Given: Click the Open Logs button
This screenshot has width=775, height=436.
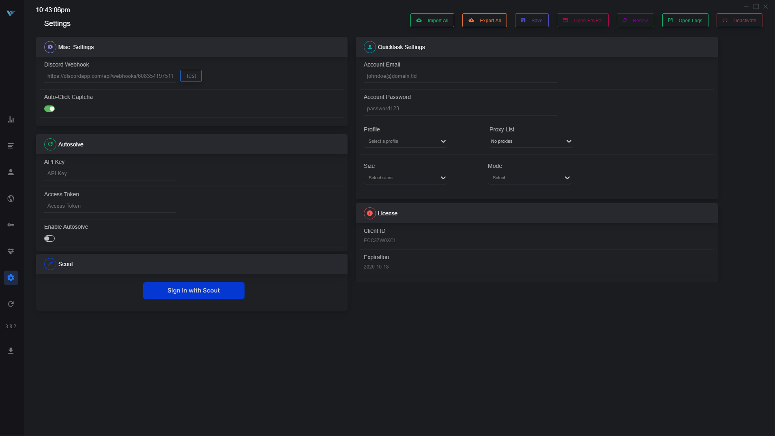Looking at the screenshot, I should click(x=685, y=21).
